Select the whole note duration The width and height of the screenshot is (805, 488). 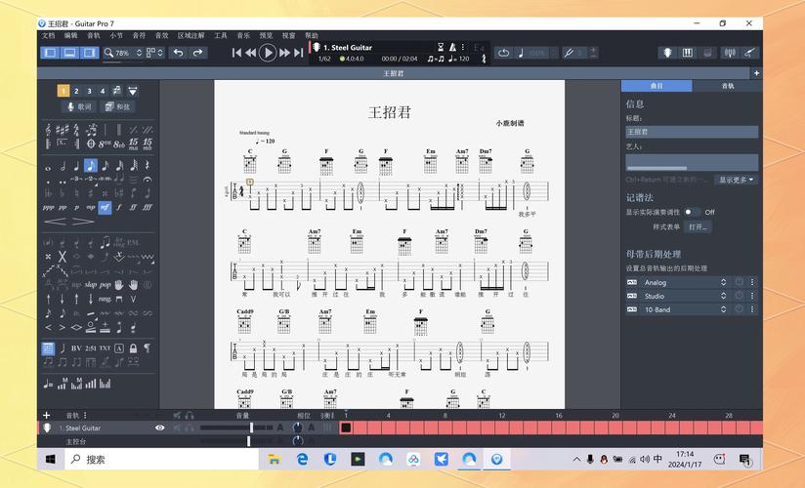(48, 166)
